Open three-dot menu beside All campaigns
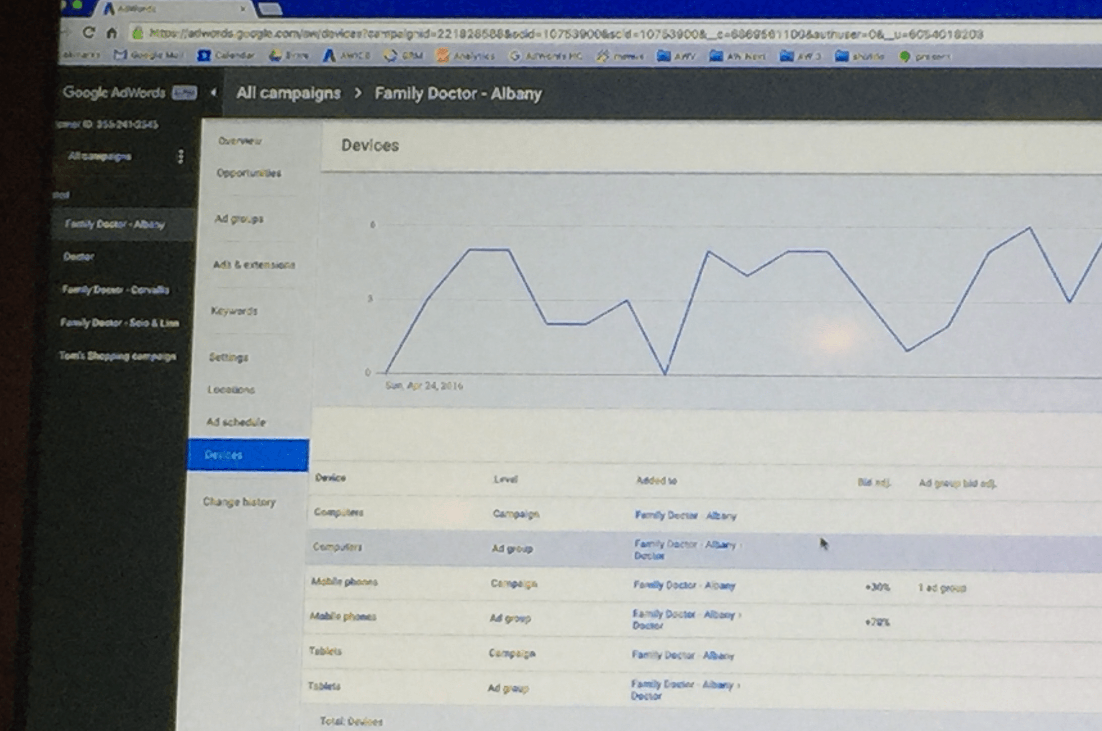 coord(180,156)
